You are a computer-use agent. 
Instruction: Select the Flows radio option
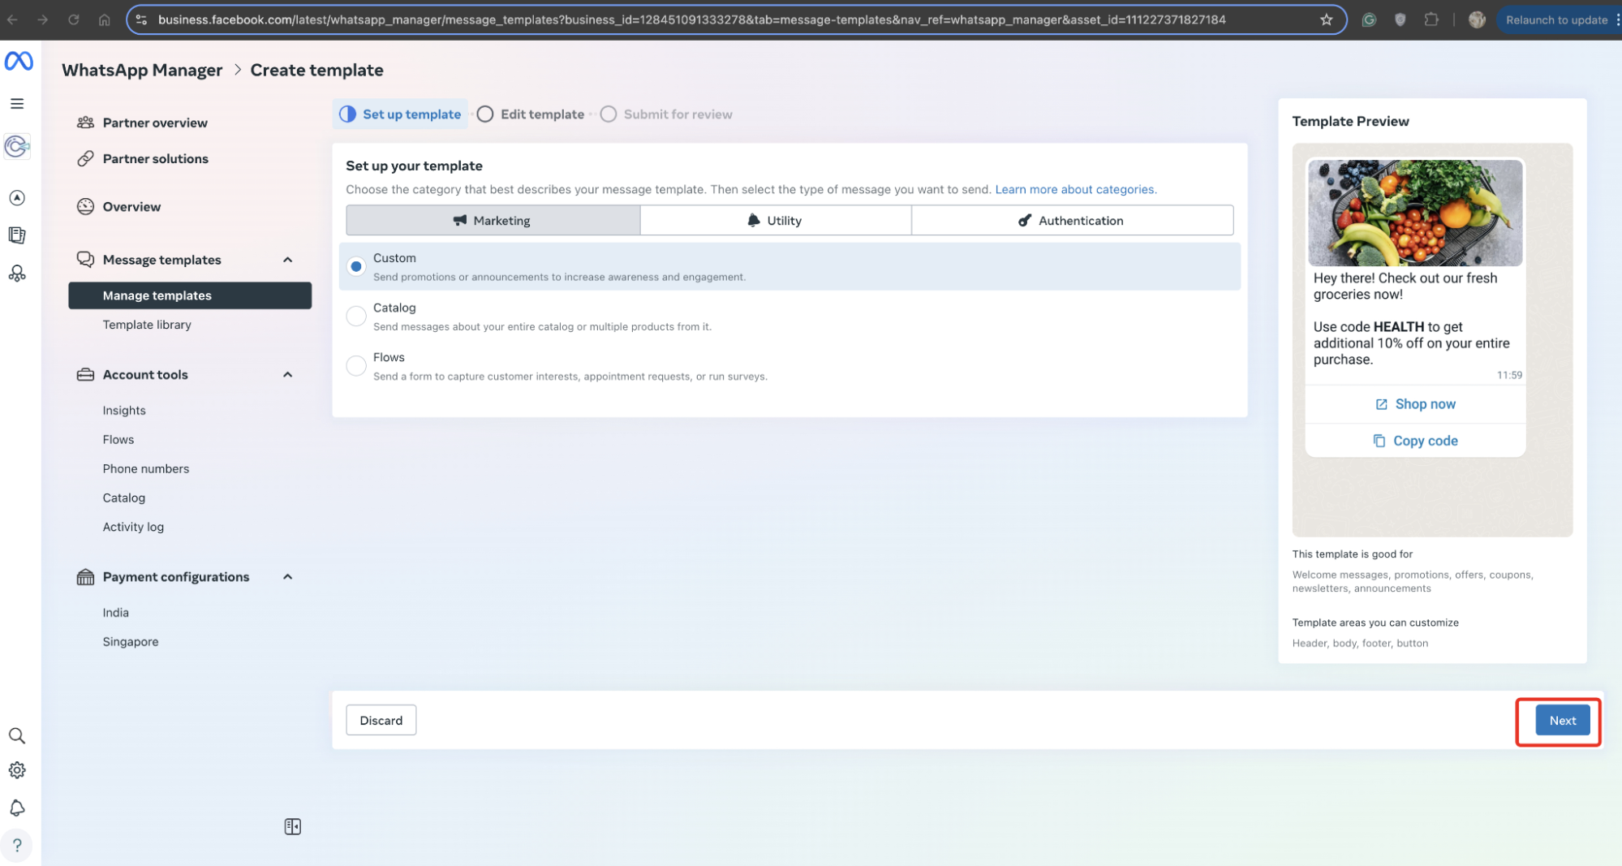click(x=356, y=365)
